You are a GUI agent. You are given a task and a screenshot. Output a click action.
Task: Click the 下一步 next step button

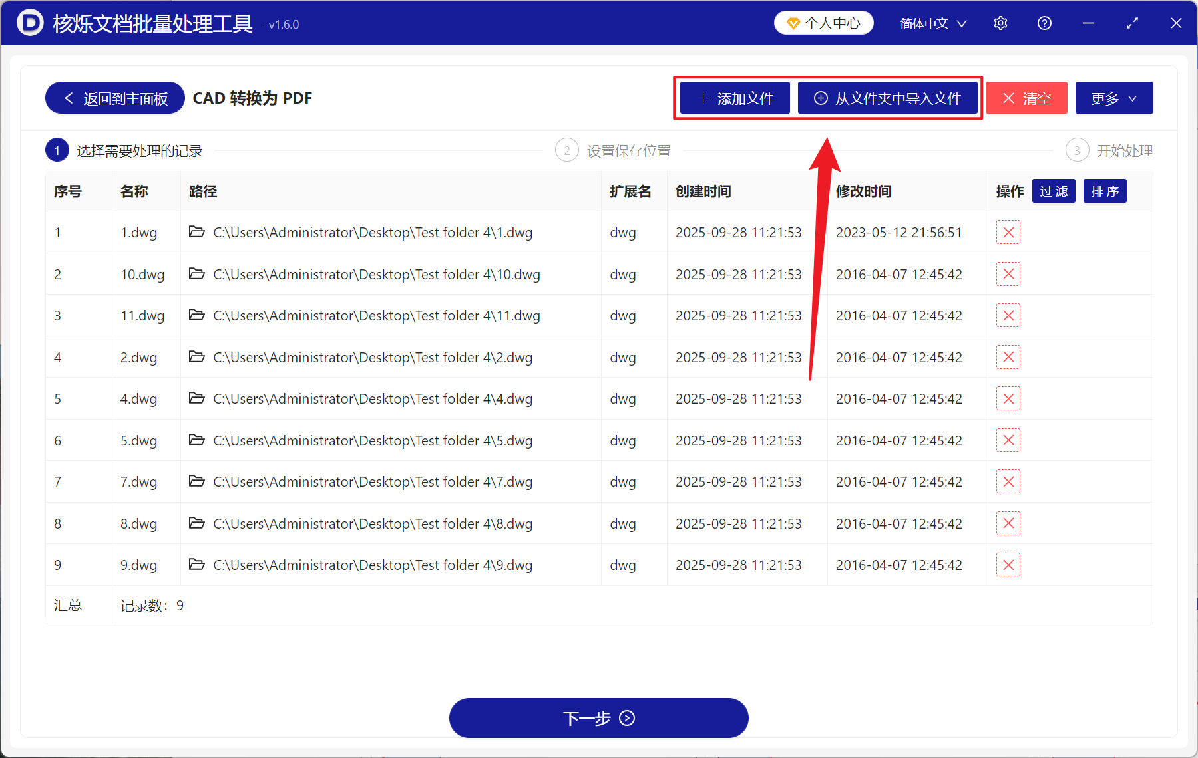click(598, 718)
